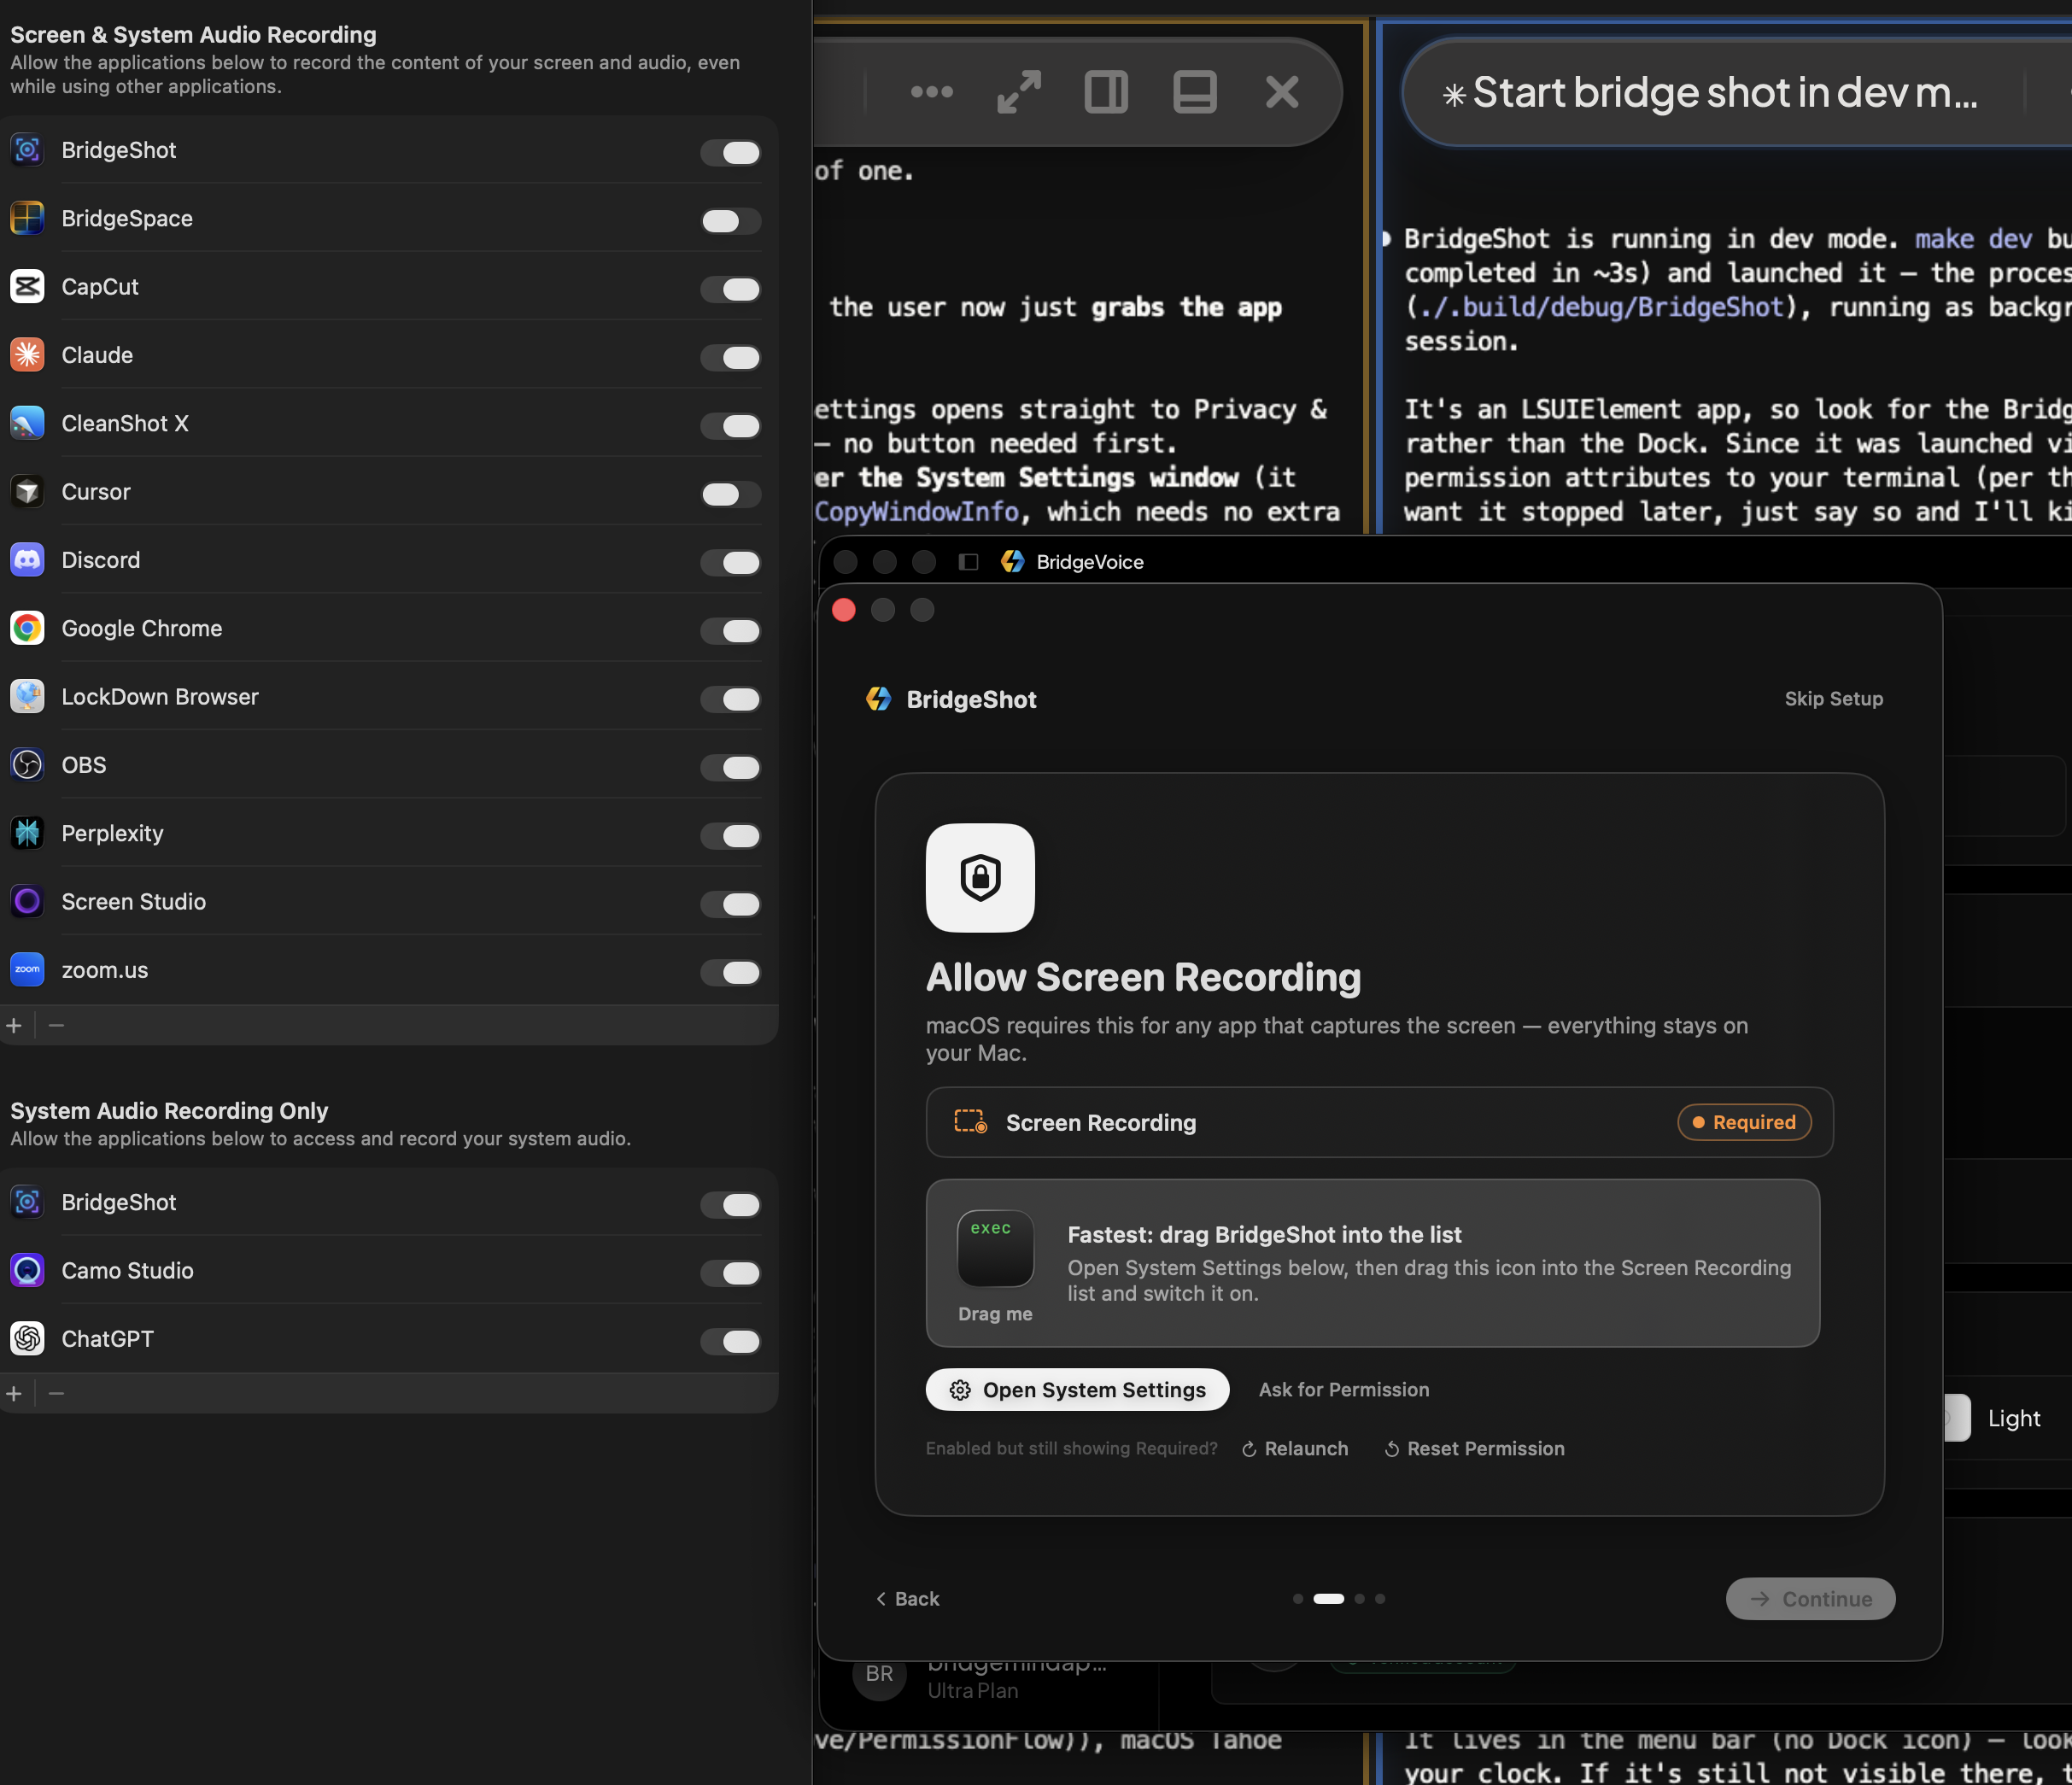
Task: Remove app with minus under System Audio list
Action: (x=56, y=1393)
